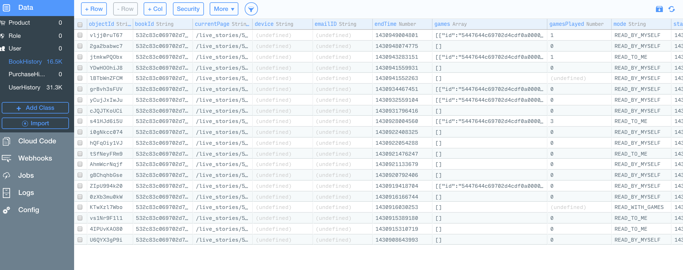683x270 pixels.
Task: Click the Config gears icon
Action: pos(6,210)
